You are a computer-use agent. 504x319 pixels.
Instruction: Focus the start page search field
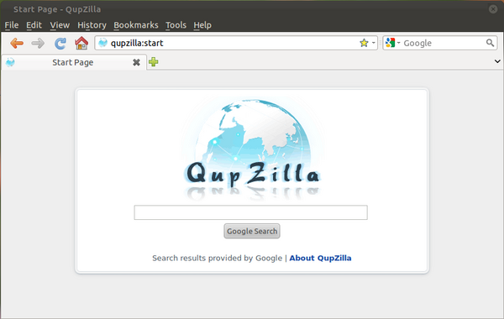[250, 212]
